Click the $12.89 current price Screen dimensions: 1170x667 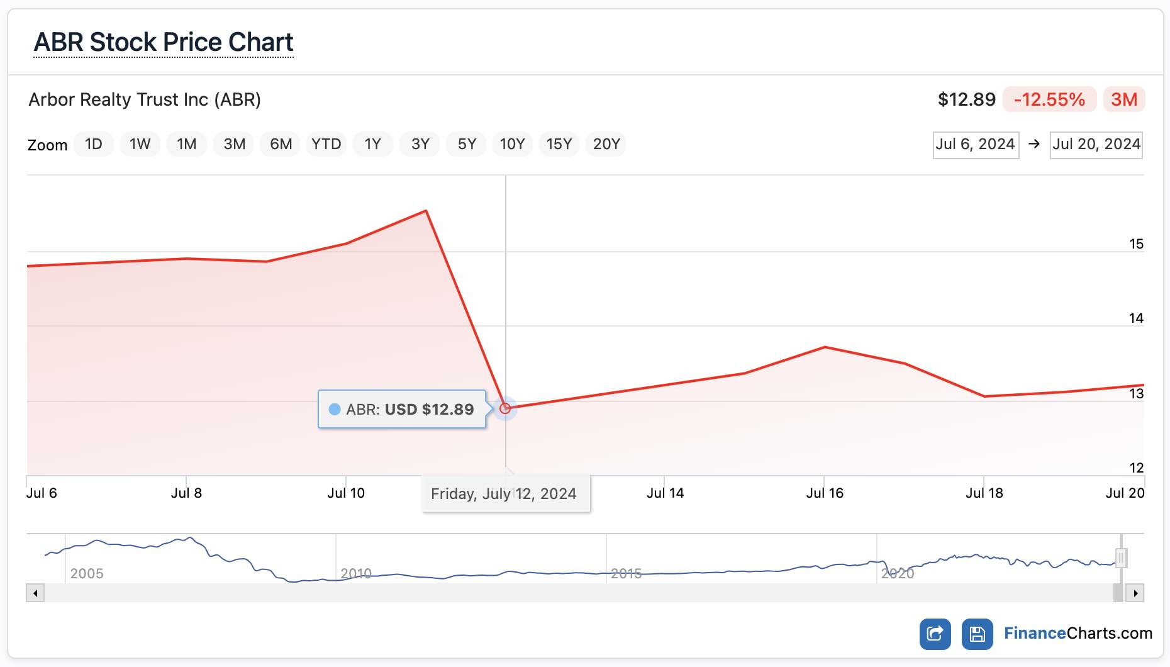pos(967,99)
